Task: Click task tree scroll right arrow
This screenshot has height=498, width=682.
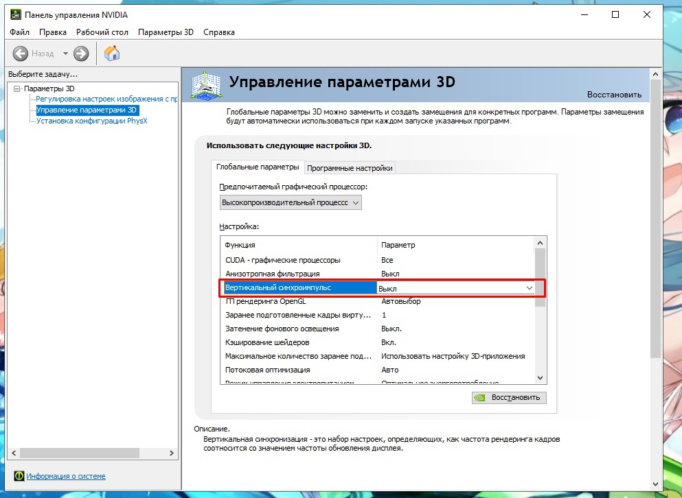Action: (x=172, y=453)
